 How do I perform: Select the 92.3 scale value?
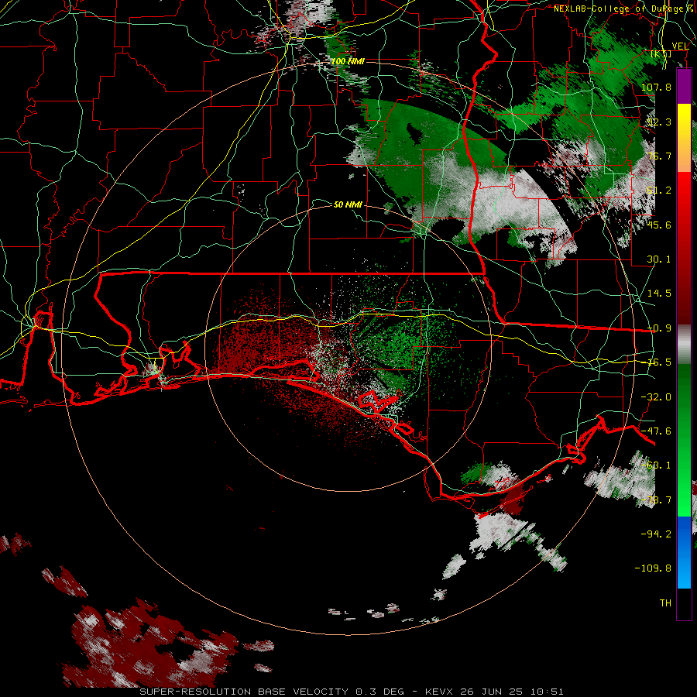(659, 122)
